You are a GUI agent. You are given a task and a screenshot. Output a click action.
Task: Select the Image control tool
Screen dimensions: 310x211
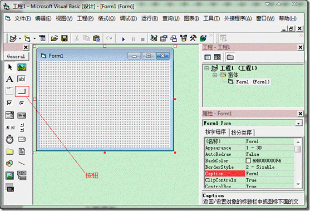click(9, 175)
